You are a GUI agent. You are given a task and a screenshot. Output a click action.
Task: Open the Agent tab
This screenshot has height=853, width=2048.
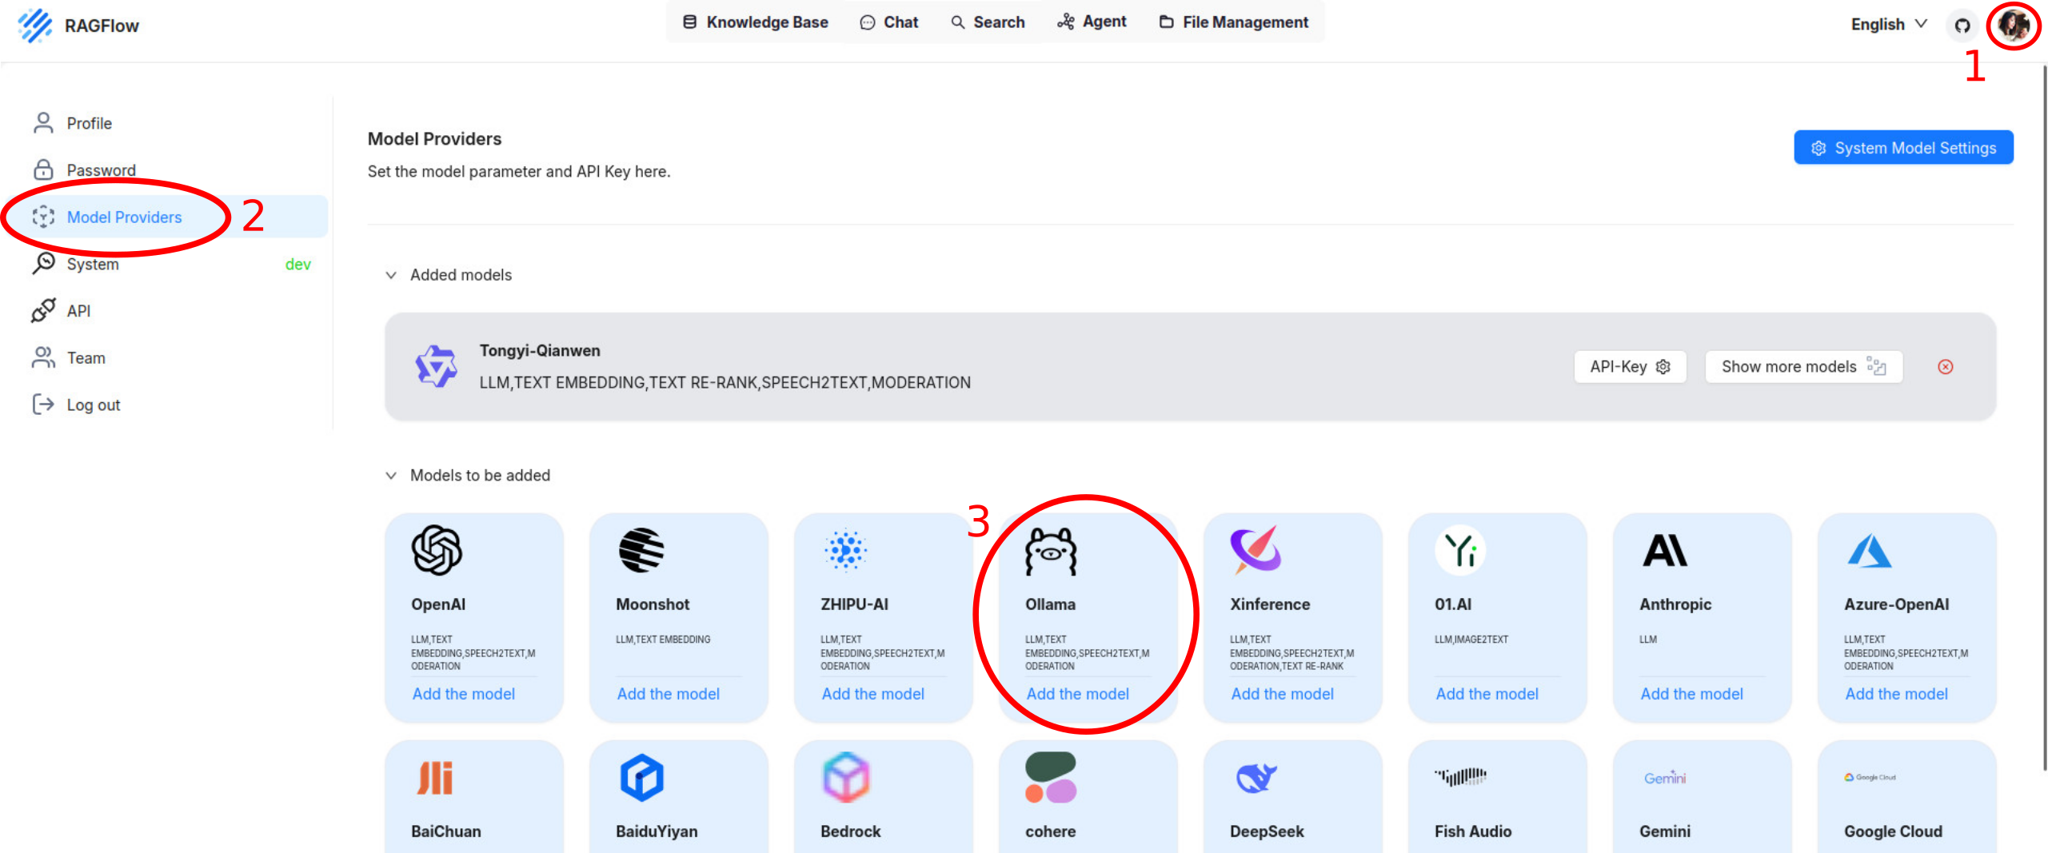click(1092, 22)
